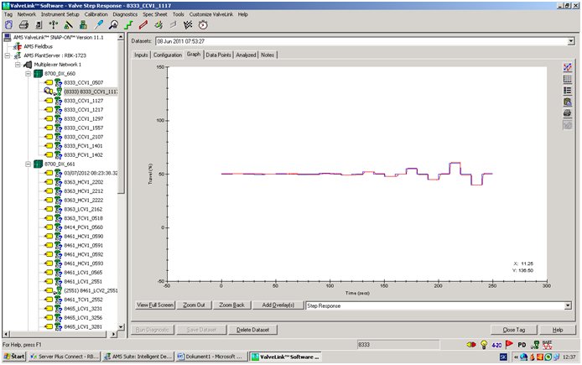The image size is (582, 365).
Task: Open the Datasets dropdown
Action: click(x=571, y=41)
